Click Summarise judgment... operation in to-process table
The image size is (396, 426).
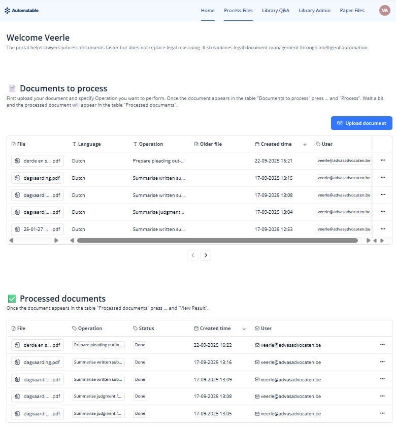point(158,212)
